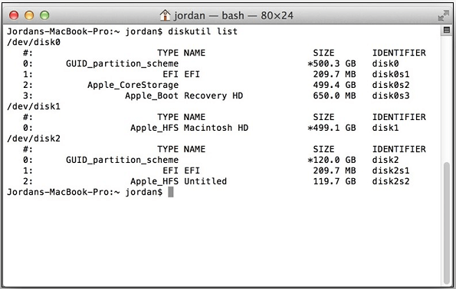Click the vertical scrollbar thumb

pos(447,223)
